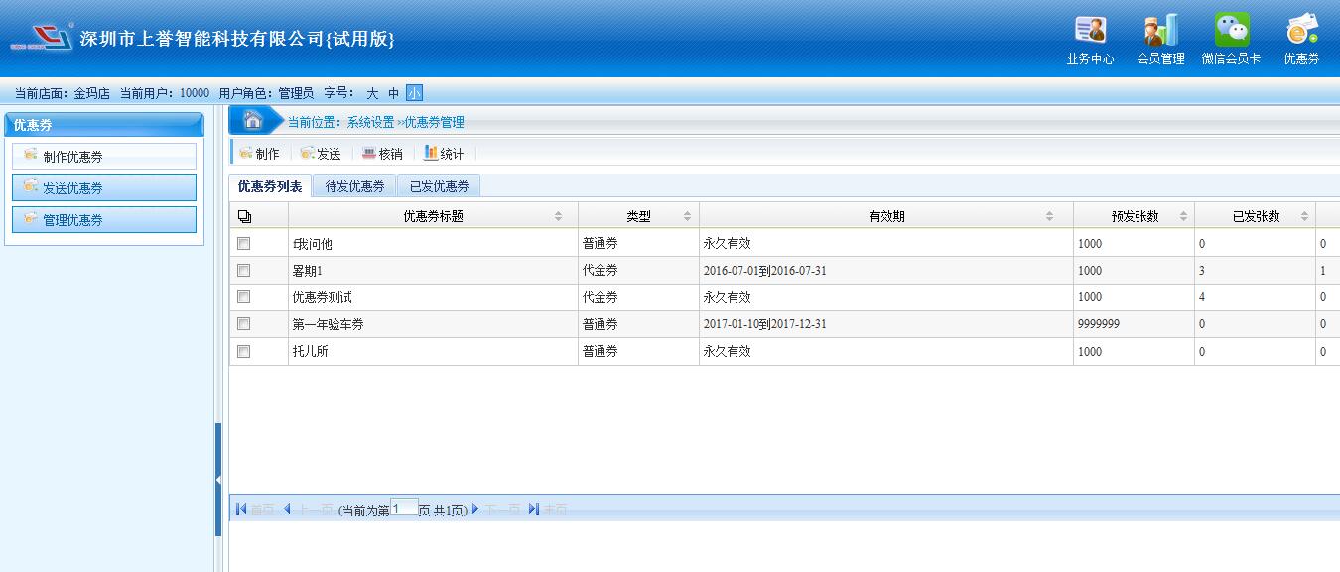The height and width of the screenshot is (572, 1340).
Task: Click the 核销 toolbar button
Action: tap(382, 154)
